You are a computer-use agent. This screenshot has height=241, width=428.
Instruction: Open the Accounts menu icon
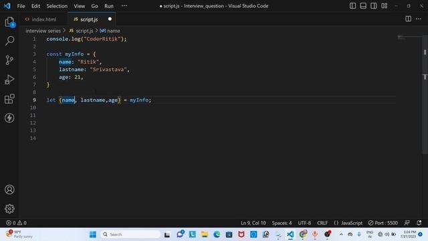[9, 189]
